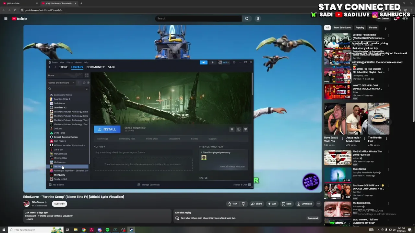Viewport: 415px width, 233px height.
Task: Open the Games menu in Steam
Action: 78,62
